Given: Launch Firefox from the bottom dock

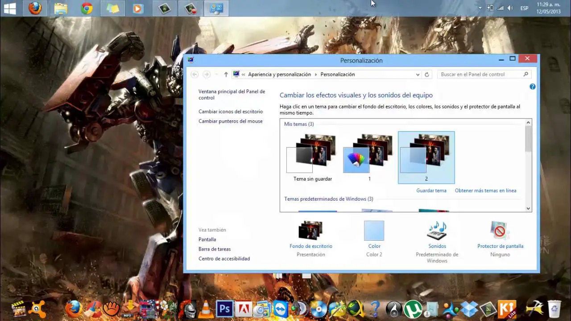Looking at the screenshot, I should 74,309.
